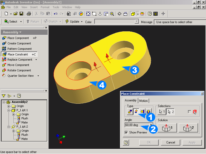The image size is (206, 154).
Task: Click the Save icon in the toolbar
Action: [22, 14]
